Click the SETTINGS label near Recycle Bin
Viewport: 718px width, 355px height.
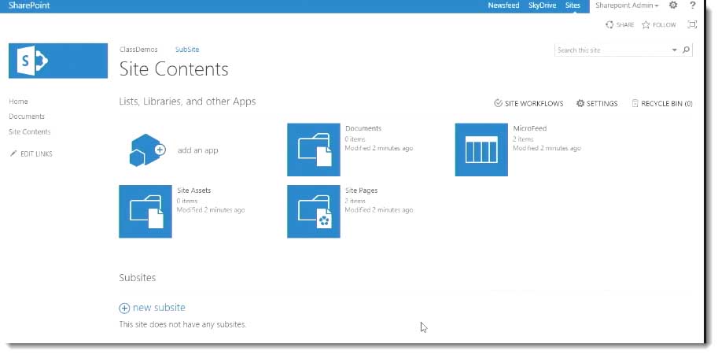(x=602, y=104)
